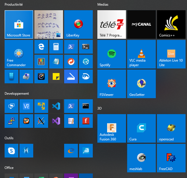Select the Productivité group heading

pyautogui.click(x=14, y=5)
